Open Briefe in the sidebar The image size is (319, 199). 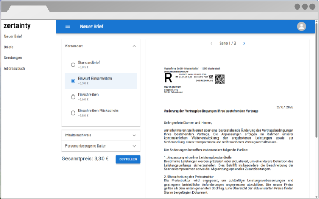(x=9, y=47)
